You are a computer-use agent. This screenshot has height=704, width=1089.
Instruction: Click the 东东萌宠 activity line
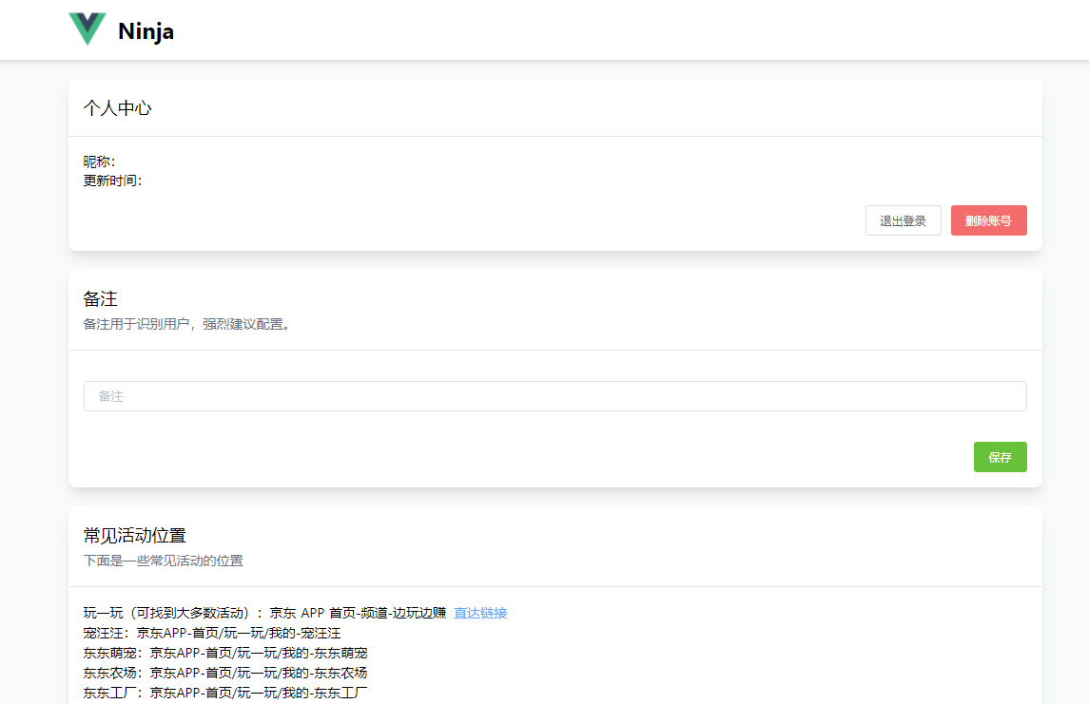[x=225, y=654]
